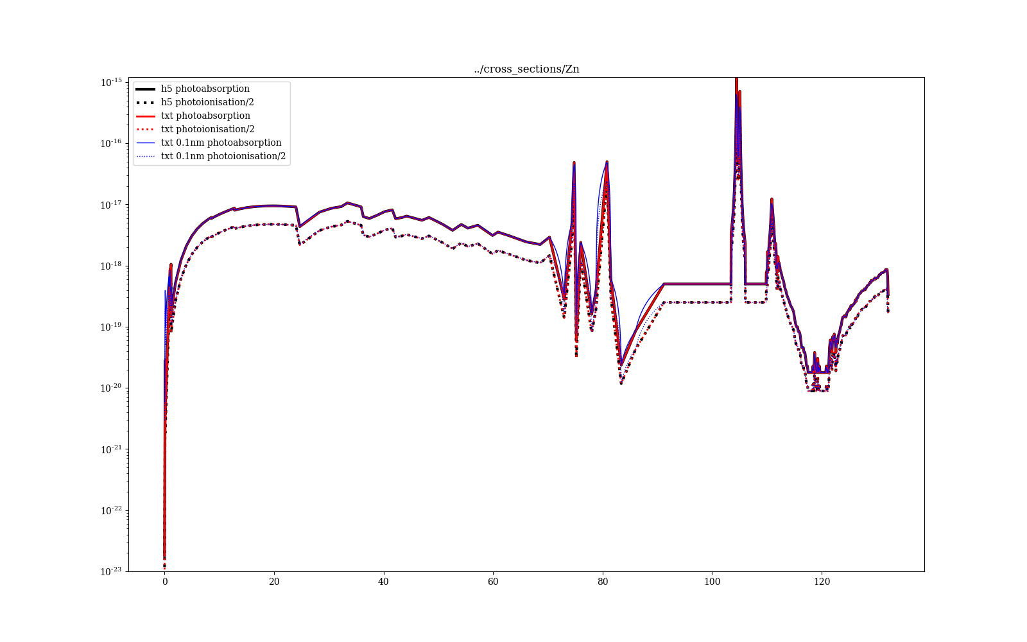Select the 'txt photoionisation/2' legend label
1027x642 pixels.
(208, 129)
